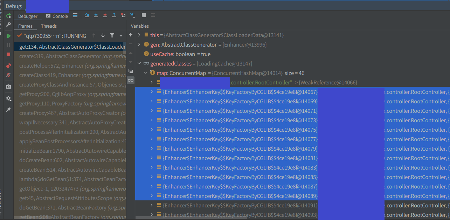Select the getProxy:110 ProxyFactory frame

click(70, 104)
